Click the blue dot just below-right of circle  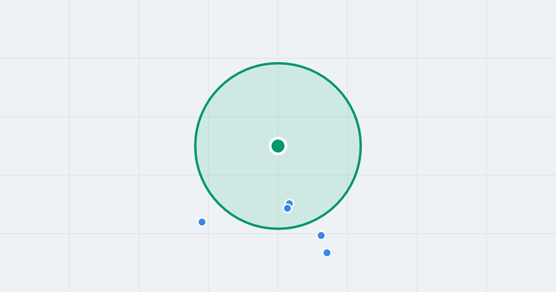click(x=321, y=235)
